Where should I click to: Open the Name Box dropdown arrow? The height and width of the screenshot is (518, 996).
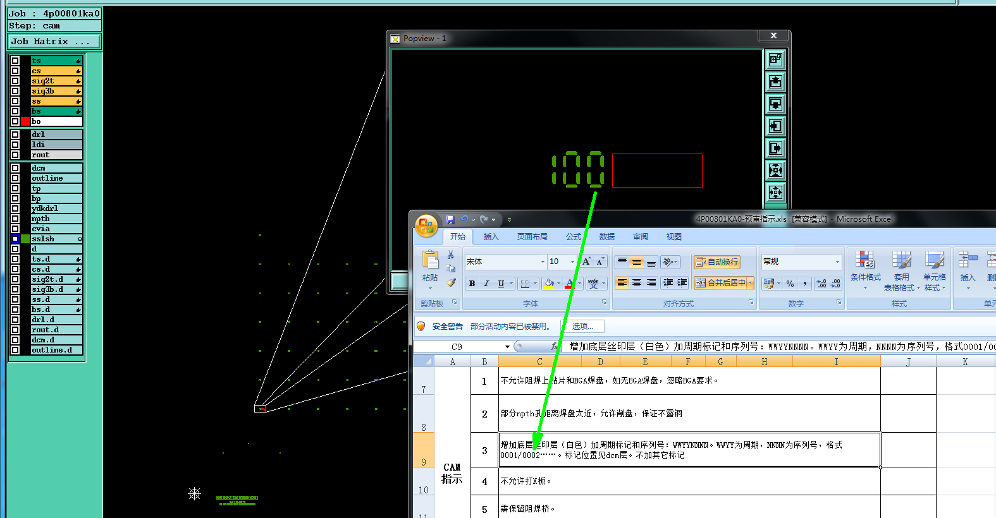coord(507,346)
